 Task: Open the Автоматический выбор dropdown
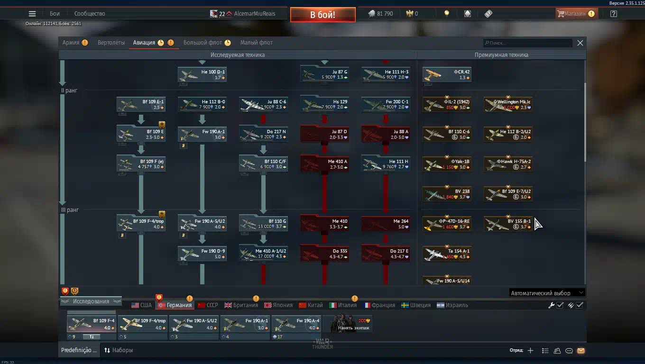(547, 293)
